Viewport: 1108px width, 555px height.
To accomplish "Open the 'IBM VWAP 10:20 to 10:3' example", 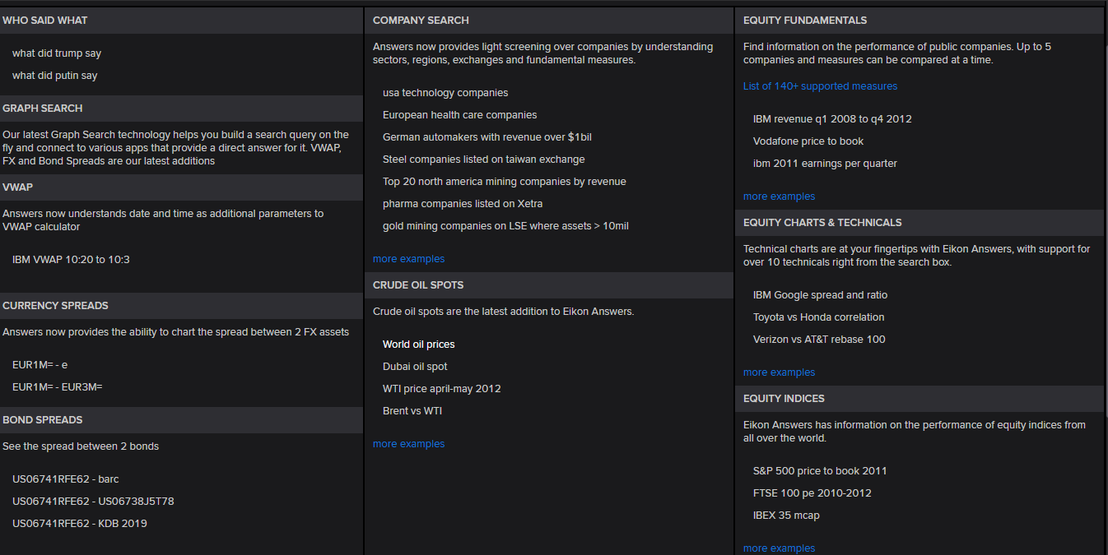I will [71, 260].
